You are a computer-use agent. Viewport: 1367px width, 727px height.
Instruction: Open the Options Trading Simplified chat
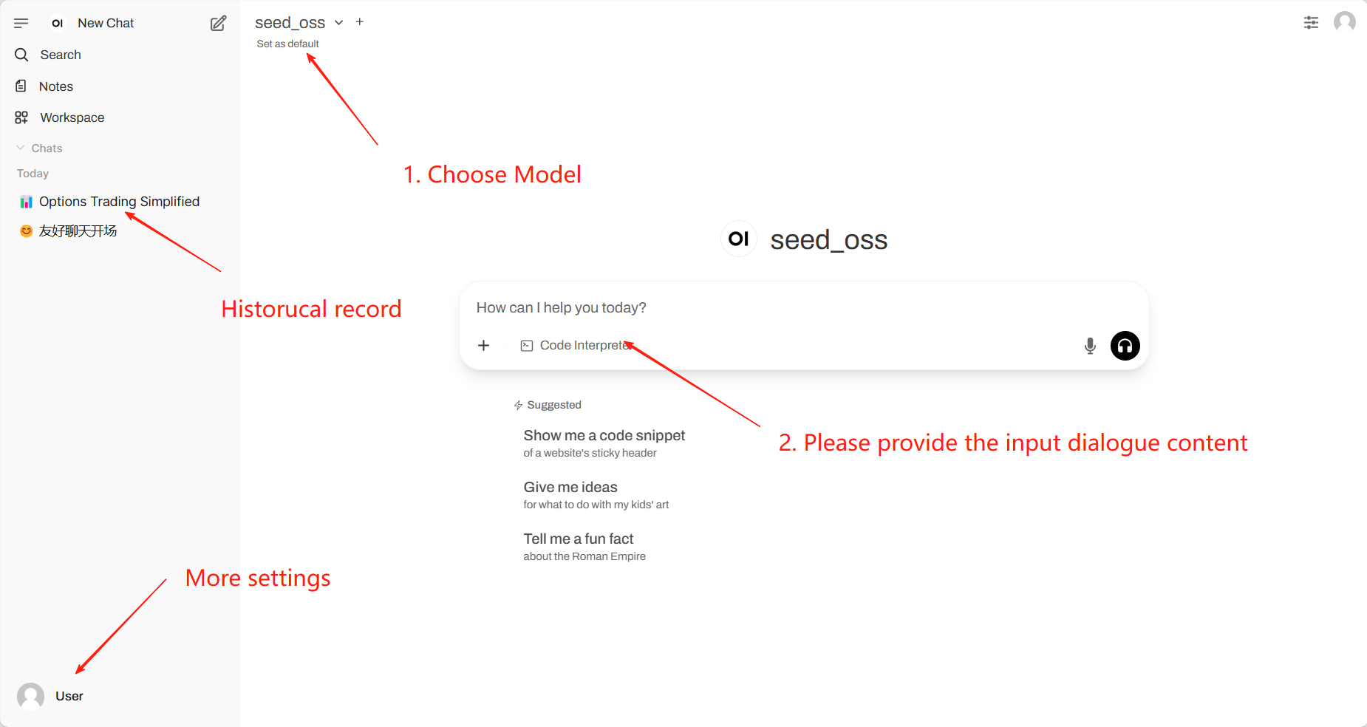tap(119, 202)
